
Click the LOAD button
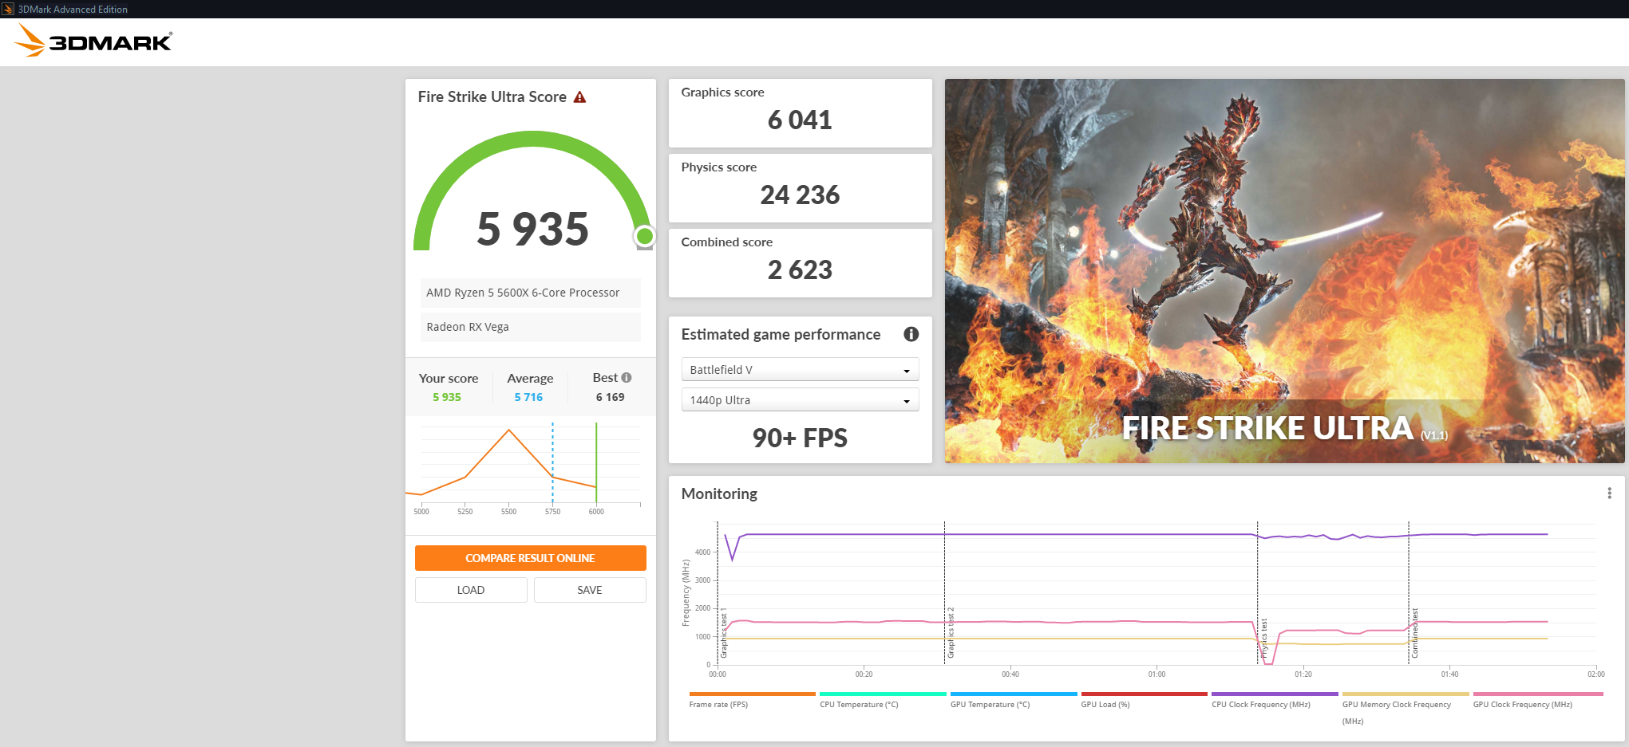tap(471, 590)
